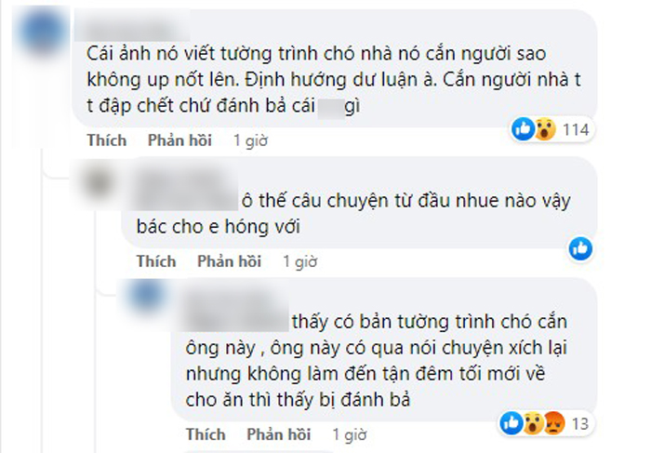Open '1 giờ' timestamp of second comment
This screenshot has height=453, width=651.
click(299, 262)
